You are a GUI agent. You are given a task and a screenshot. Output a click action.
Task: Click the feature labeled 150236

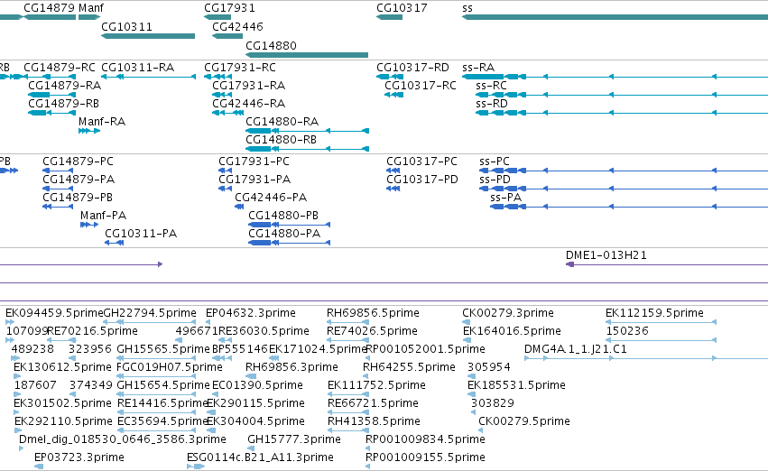(627, 331)
